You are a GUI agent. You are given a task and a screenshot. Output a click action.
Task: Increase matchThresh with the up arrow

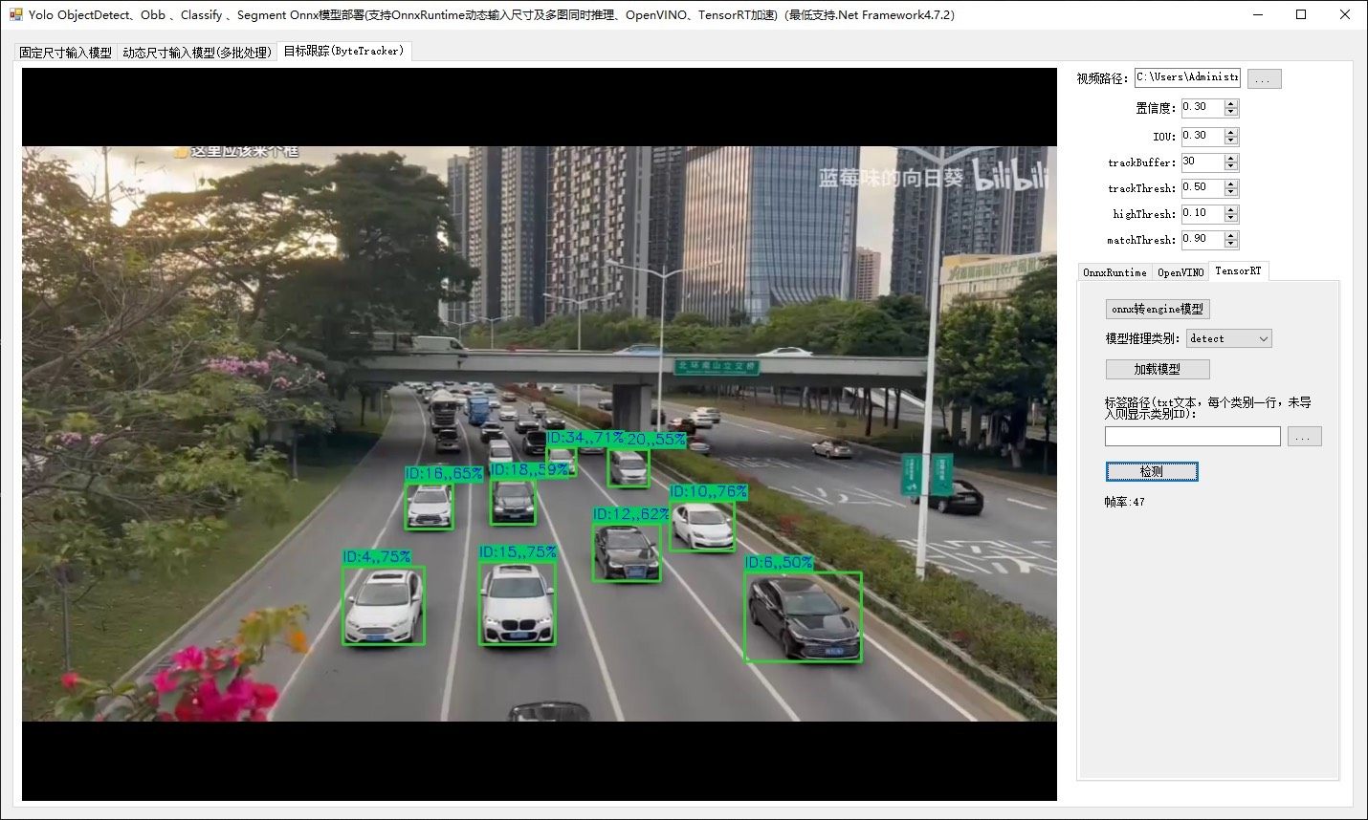tap(1231, 235)
